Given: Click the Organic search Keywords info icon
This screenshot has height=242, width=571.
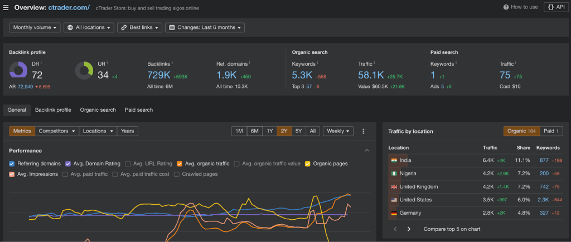Looking at the screenshot, I should coord(317,63).
